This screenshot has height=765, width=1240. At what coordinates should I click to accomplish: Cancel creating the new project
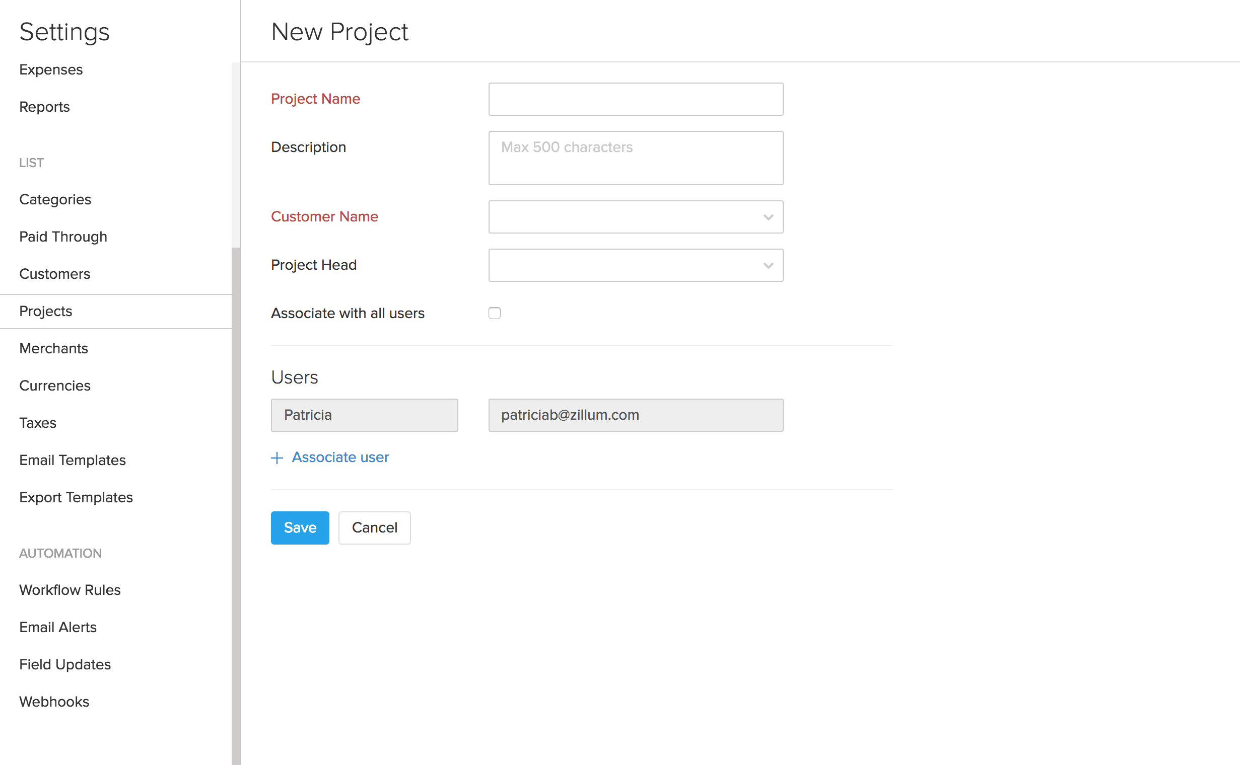[x=374, y=527]
